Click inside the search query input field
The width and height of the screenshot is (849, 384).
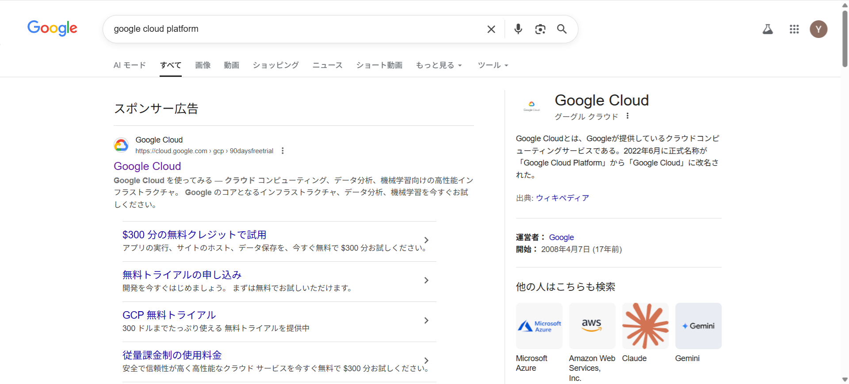pyautogui.click(x=292, y=29)
